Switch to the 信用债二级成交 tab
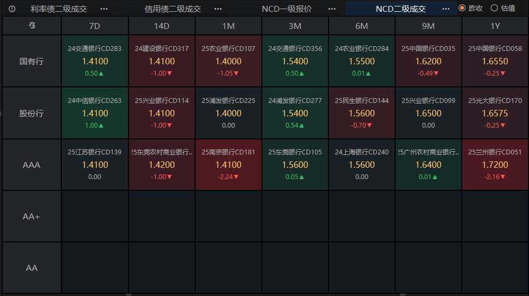529x296 pixels. click(x=173, y=9)
